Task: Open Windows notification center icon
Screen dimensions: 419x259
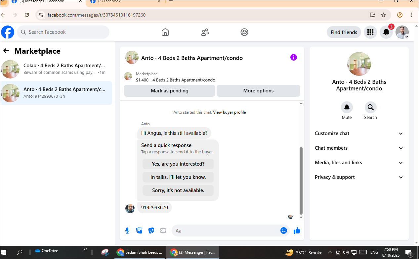Action: coord(408,252)
